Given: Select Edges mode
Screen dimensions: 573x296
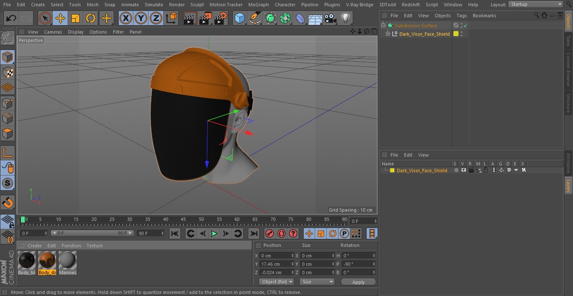Looking at the screenshot, I should (8, 118).
